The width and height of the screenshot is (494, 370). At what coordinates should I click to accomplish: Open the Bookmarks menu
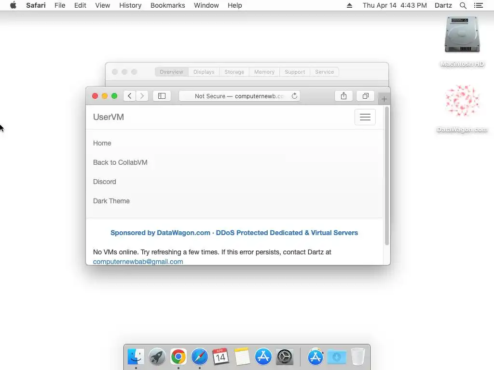coord(167,5)
